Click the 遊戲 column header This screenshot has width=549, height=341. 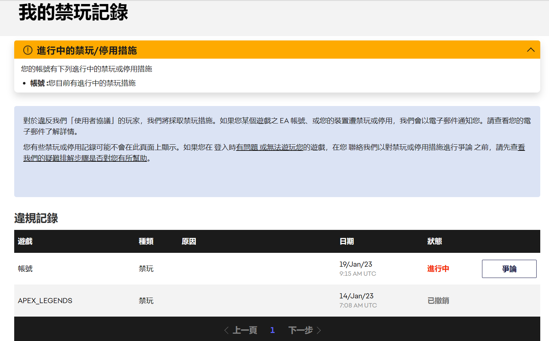click(25, 241)
